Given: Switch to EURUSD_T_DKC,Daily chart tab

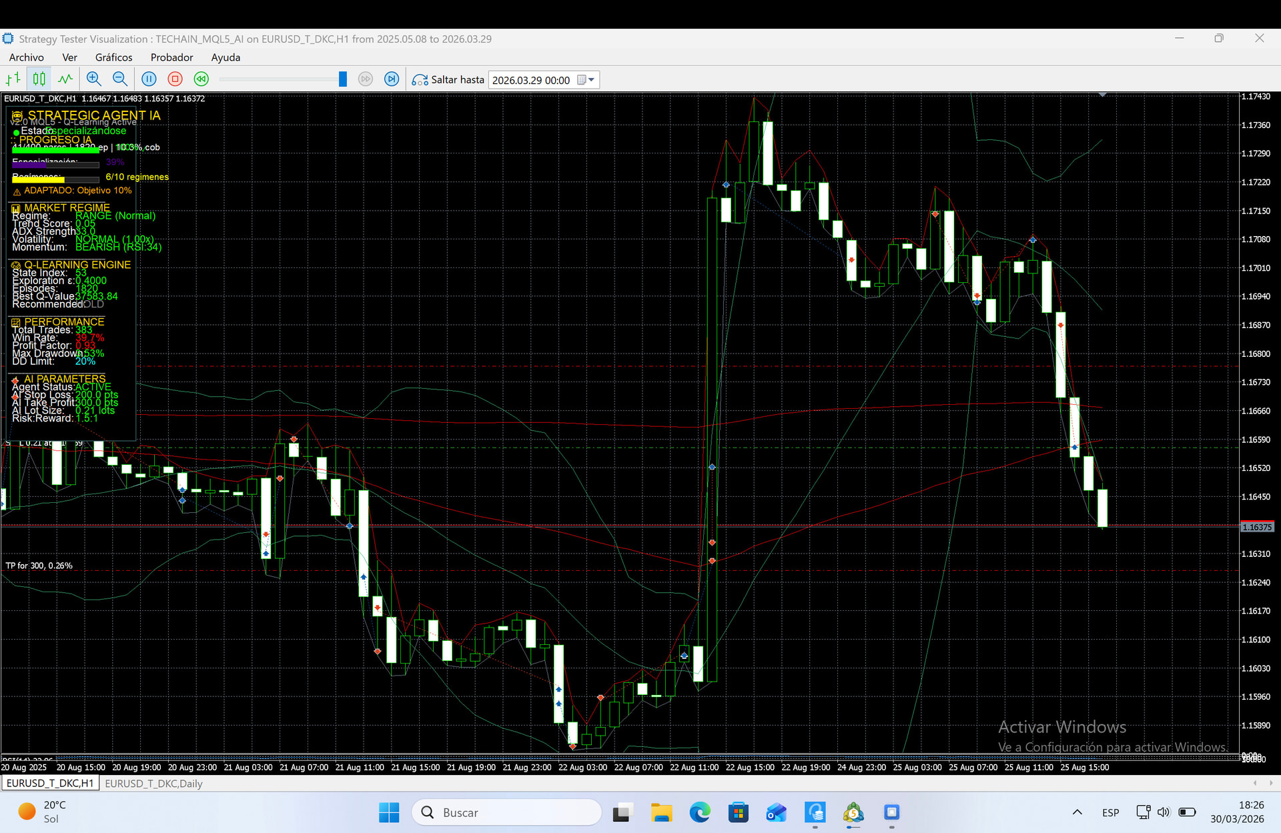Looking at the screenshot, I should (x=153, y=784).
